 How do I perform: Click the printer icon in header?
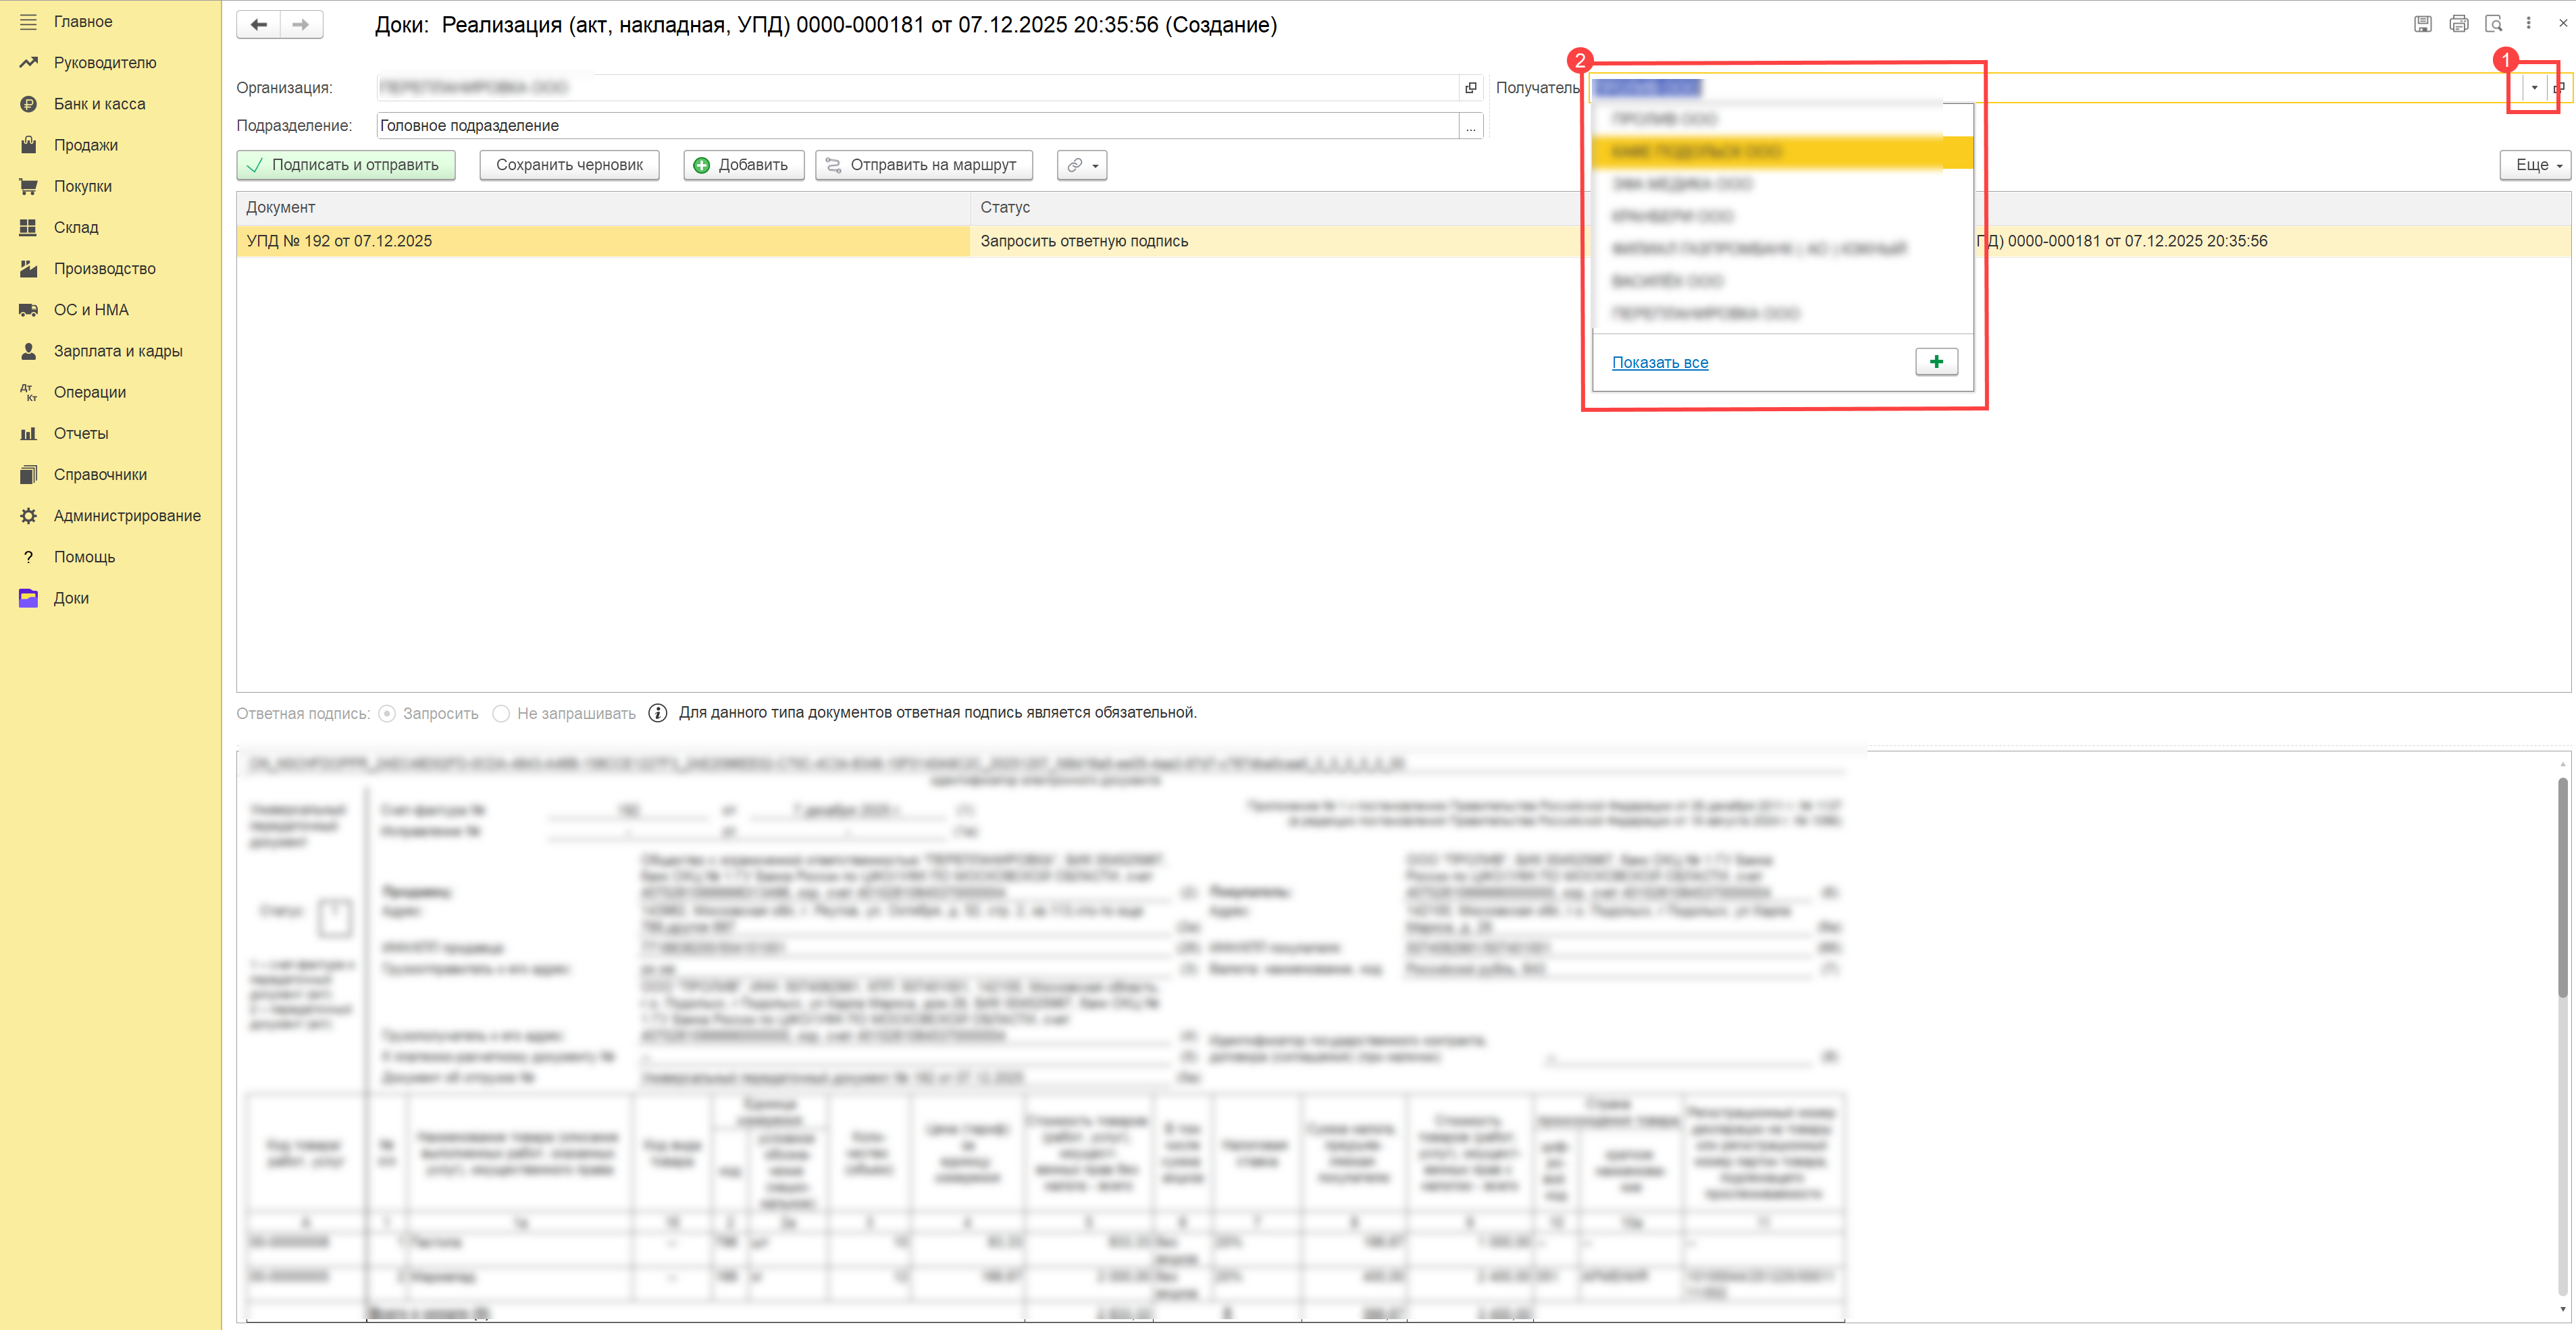2458,24
